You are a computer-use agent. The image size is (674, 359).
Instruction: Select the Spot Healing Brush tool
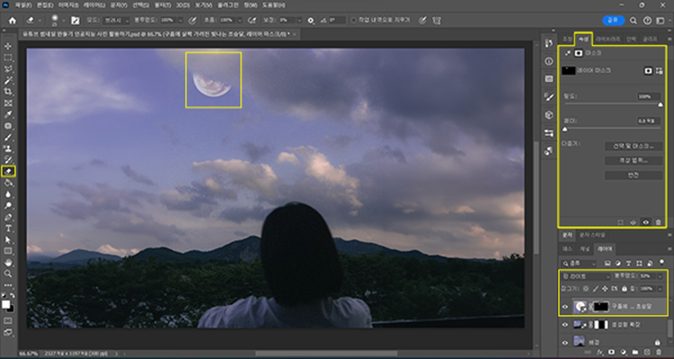pyautogui.click(x=8, y=127)
